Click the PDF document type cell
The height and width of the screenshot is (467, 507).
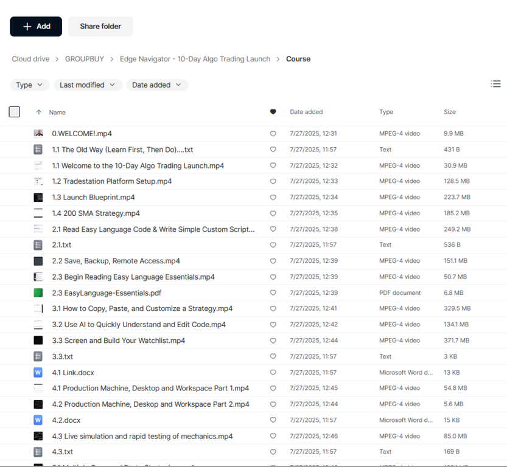[400, 292]
